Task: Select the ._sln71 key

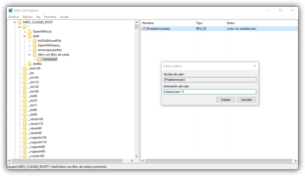Action: (x=33, y=105)
